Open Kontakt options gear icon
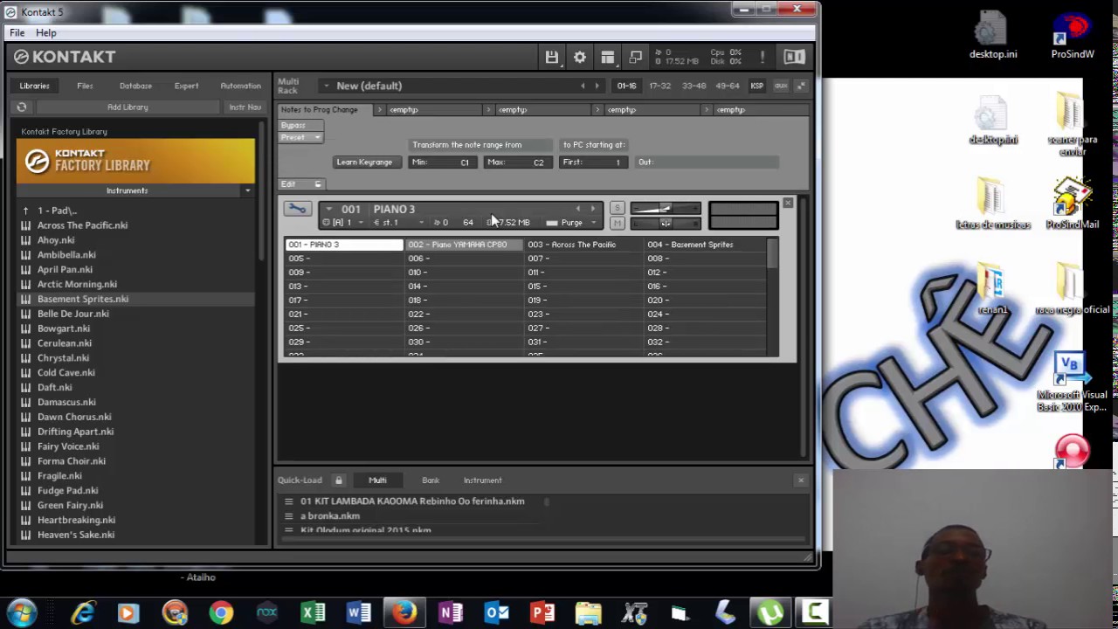Image resolution: width=1118 pixels, height=629 pixels. click(580, 57)
